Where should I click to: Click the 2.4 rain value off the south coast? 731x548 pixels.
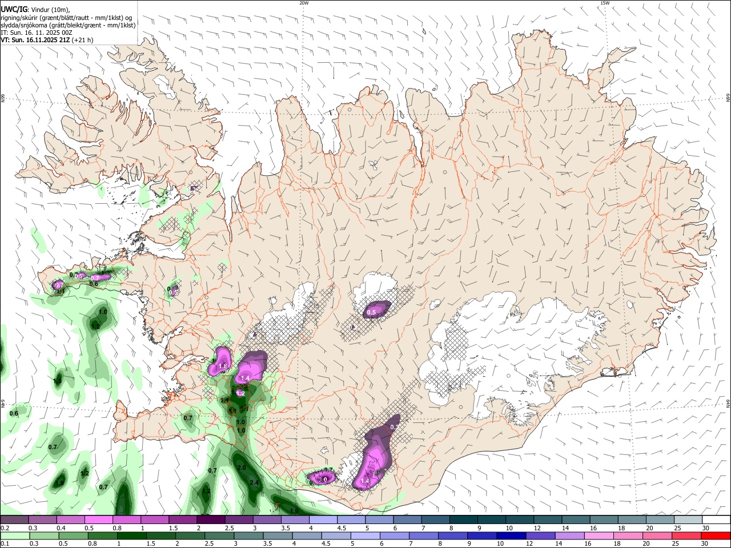tap(254, 483)
